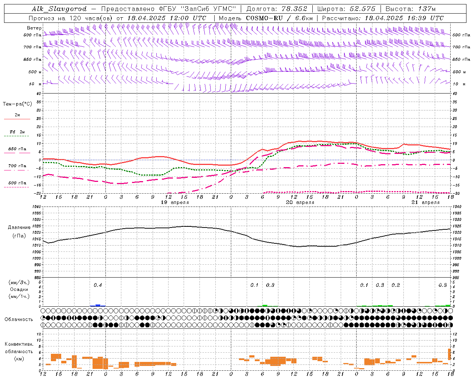This screenshot has width=472, height=377.
Task: Click the 0.4 precipitation amount value
Action: 98,285
